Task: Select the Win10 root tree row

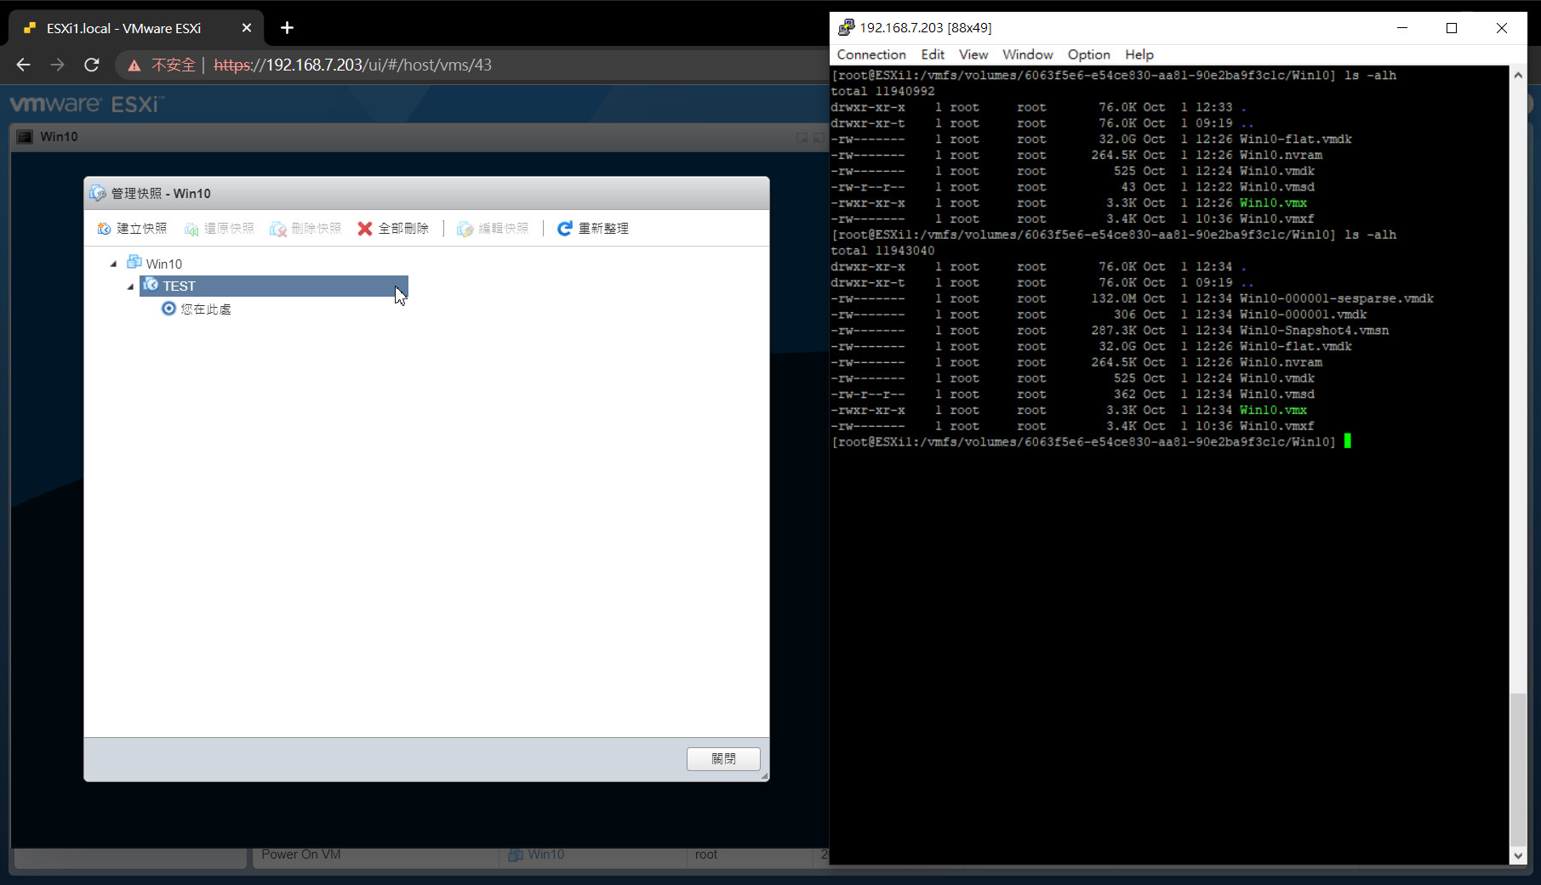Action: click(x=154, y=264)
